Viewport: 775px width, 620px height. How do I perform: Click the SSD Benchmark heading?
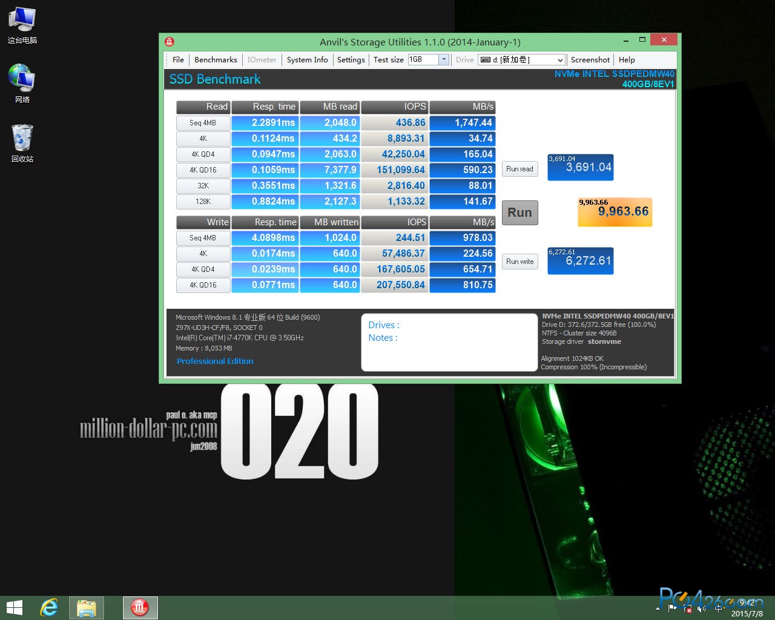pyautogui.click(x=215, y=79)
